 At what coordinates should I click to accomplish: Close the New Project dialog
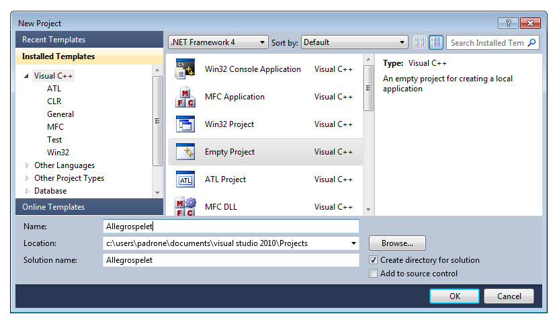(x=530, y=24)
